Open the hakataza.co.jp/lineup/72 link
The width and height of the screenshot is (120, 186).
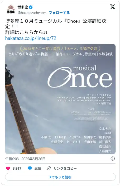click(31, 38)
